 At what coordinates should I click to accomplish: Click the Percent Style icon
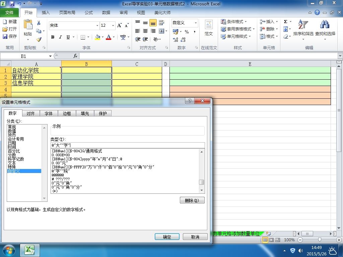[187, 32]
